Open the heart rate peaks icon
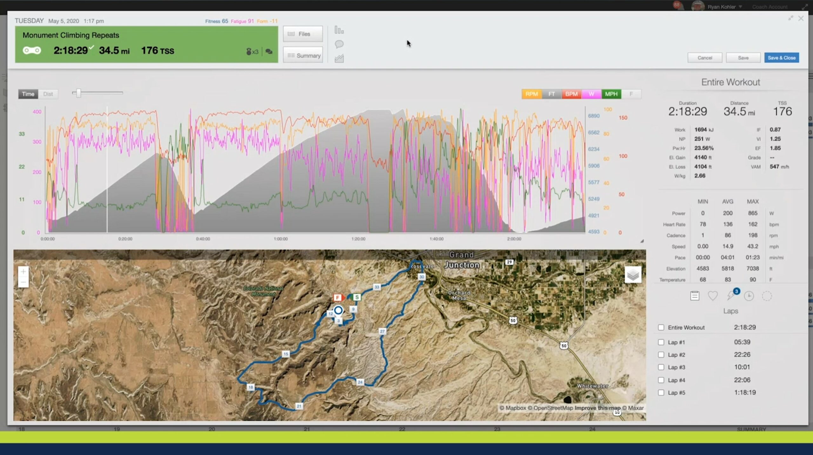Image resolution: width=813 pixels, height=455 pixels. coord(713,296)
